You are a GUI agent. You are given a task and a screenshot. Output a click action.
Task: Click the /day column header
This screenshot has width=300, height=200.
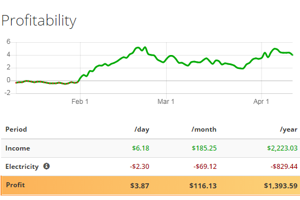point(142,129)
